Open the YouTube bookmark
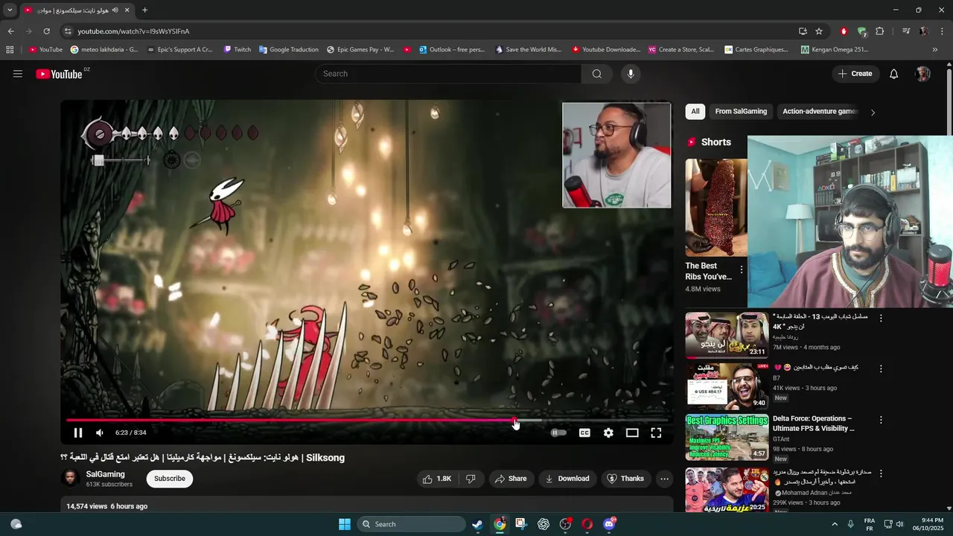This screenshot has width=953, height=536. pos(45,50)
